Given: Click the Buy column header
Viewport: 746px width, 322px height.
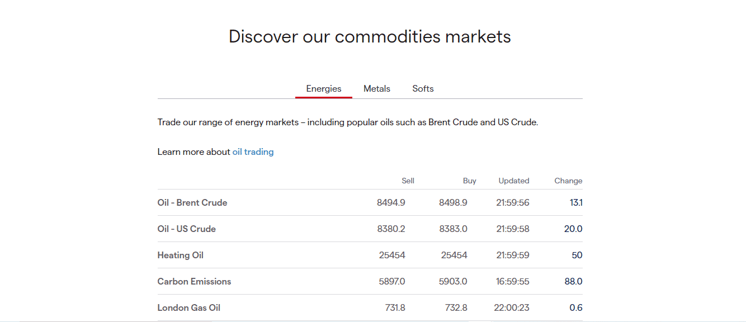Looking at the screenshot, I should pyautogui.click(x=470, y=181).
